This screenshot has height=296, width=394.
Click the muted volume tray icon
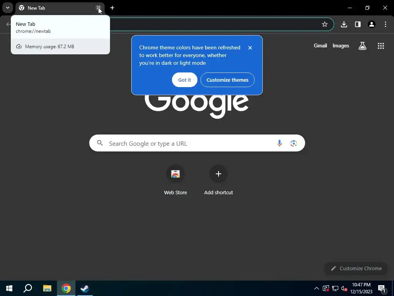pyautogui.click(x=344, y=288)
